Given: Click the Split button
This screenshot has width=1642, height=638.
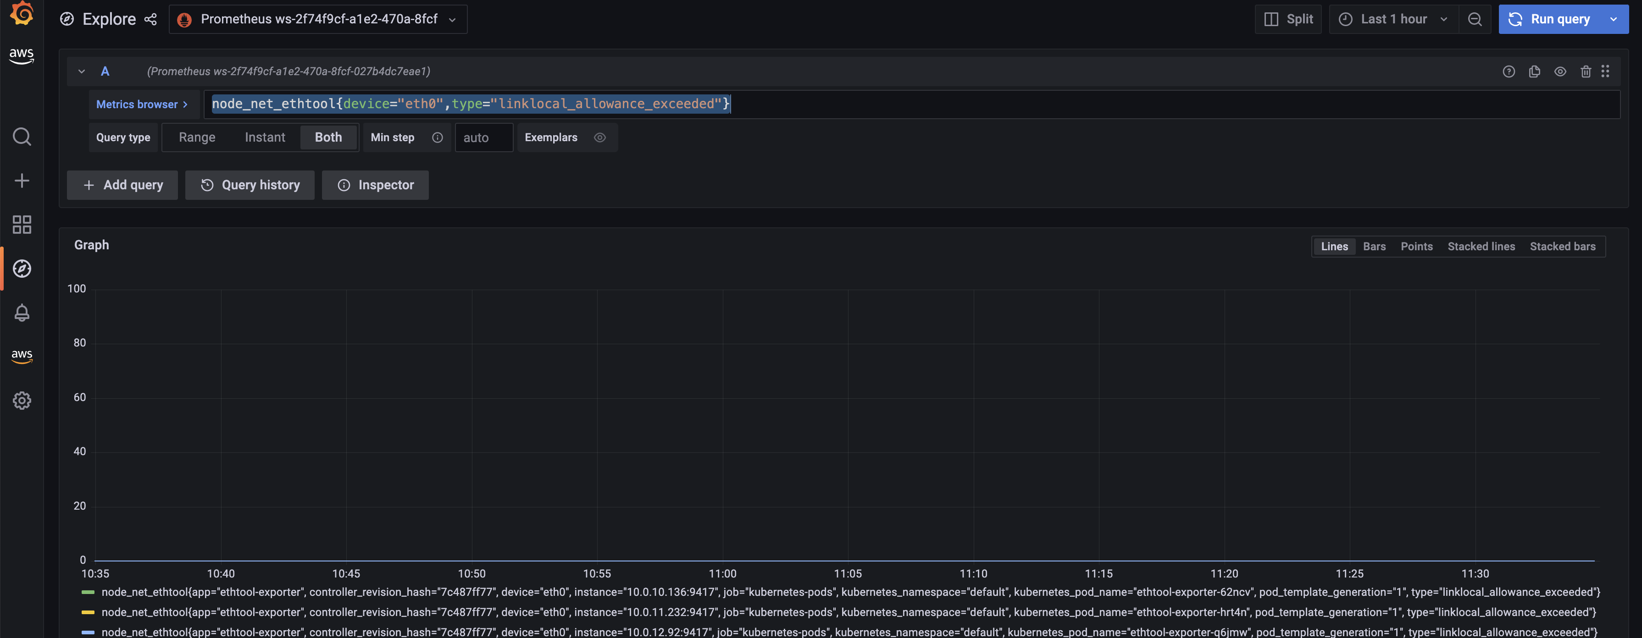Looking at the screenshot, I should 1288,19.
